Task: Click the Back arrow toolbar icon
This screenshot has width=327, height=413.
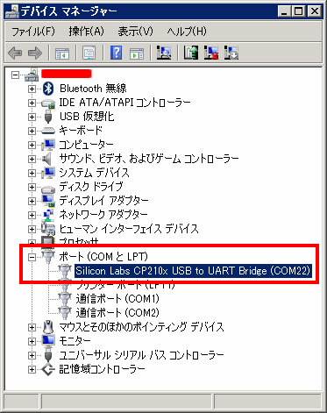Action: click(15, 53)
